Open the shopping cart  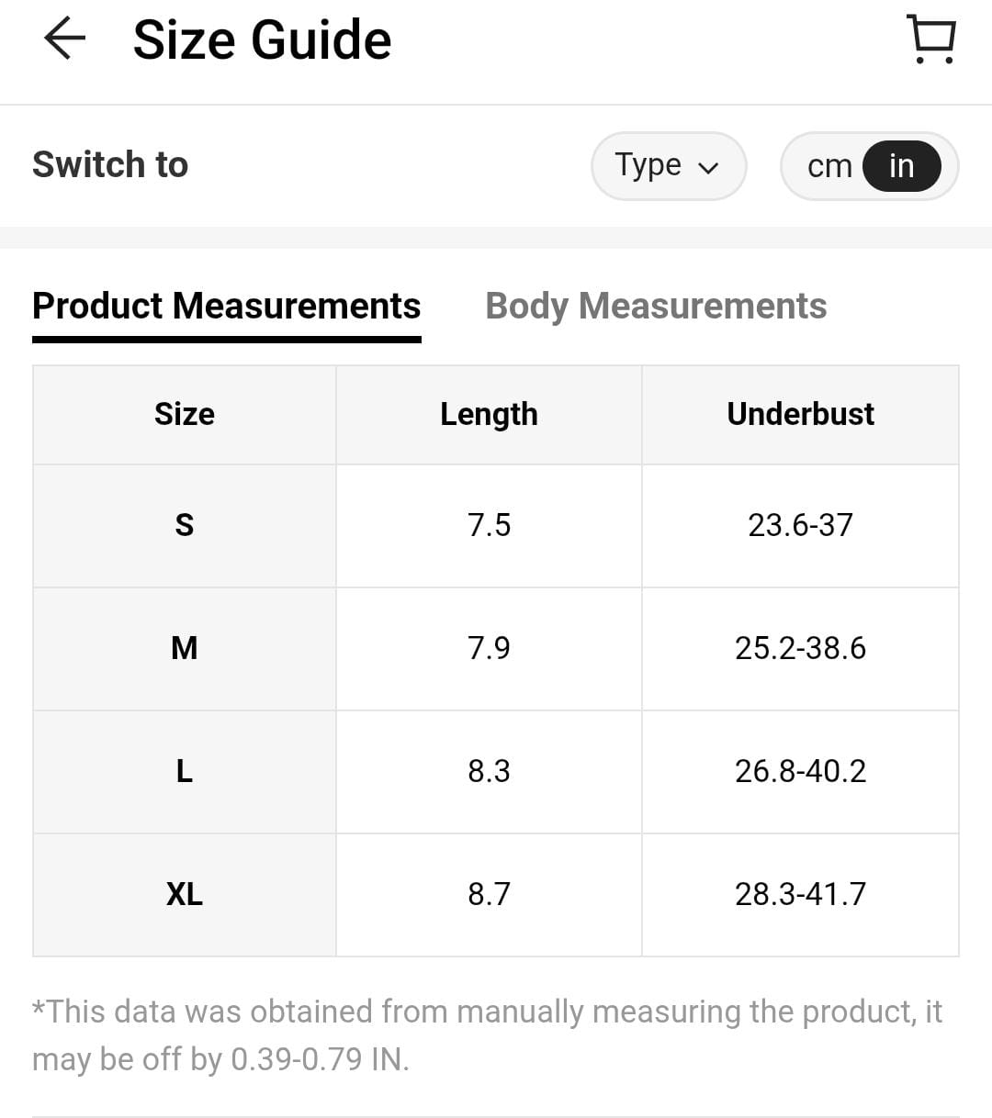(x=931, y=39)
